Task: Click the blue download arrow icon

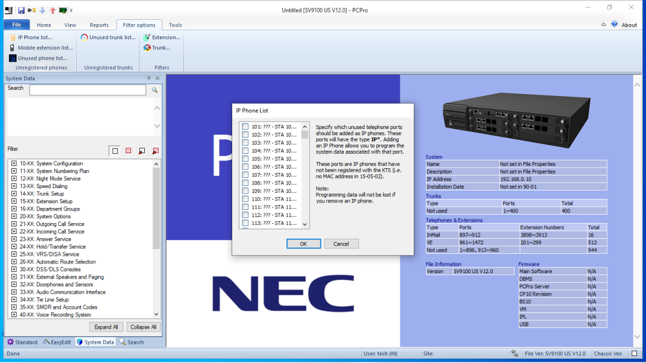Action: pos(42,10)
